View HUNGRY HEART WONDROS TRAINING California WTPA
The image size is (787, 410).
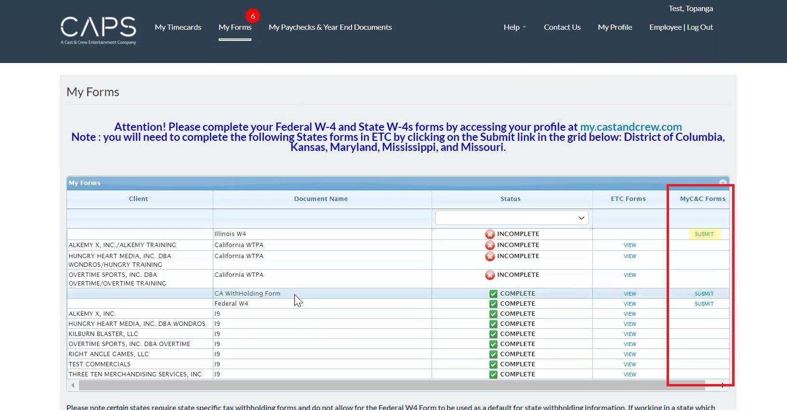630,256
